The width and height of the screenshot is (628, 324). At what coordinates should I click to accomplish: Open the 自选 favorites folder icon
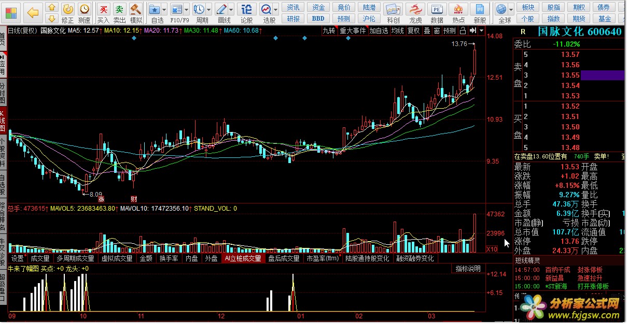point(155,9)
